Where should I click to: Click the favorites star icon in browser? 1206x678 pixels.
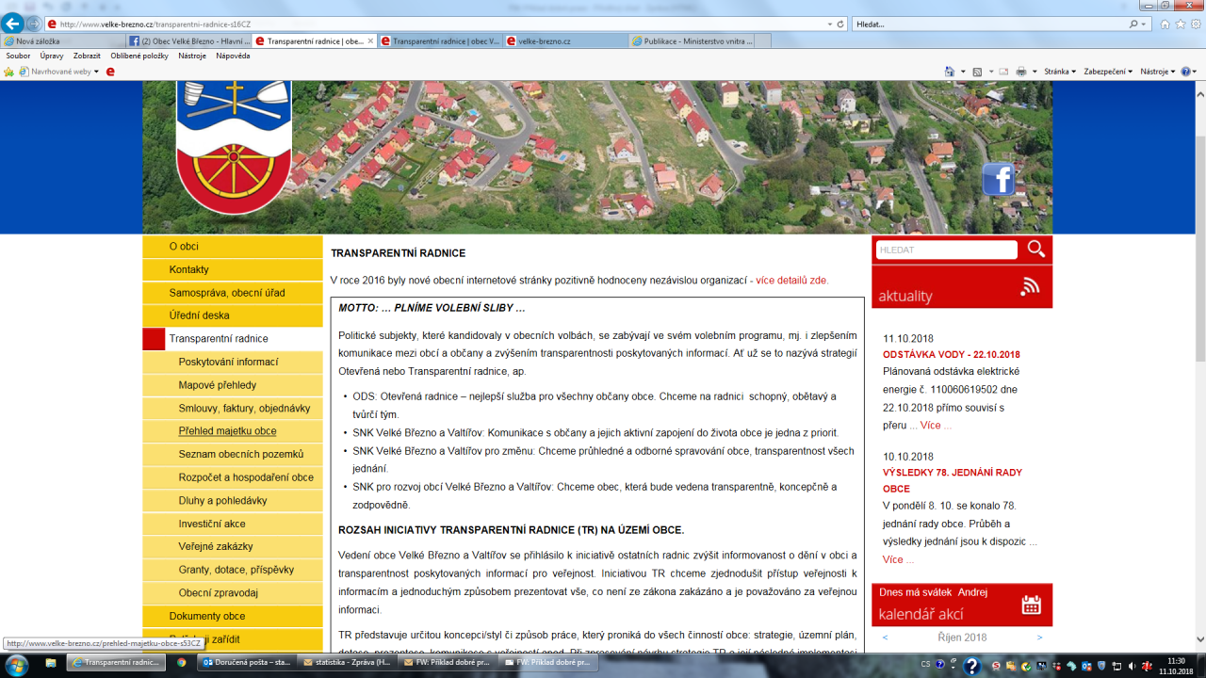click(1180, 24)
